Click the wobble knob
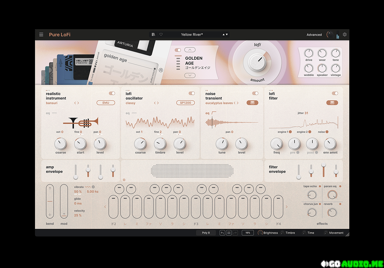 (309, 68)
